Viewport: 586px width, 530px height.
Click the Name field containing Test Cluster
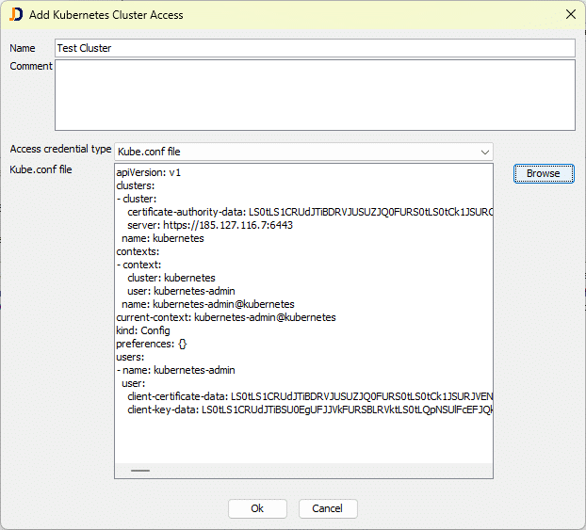coord(314,48)
